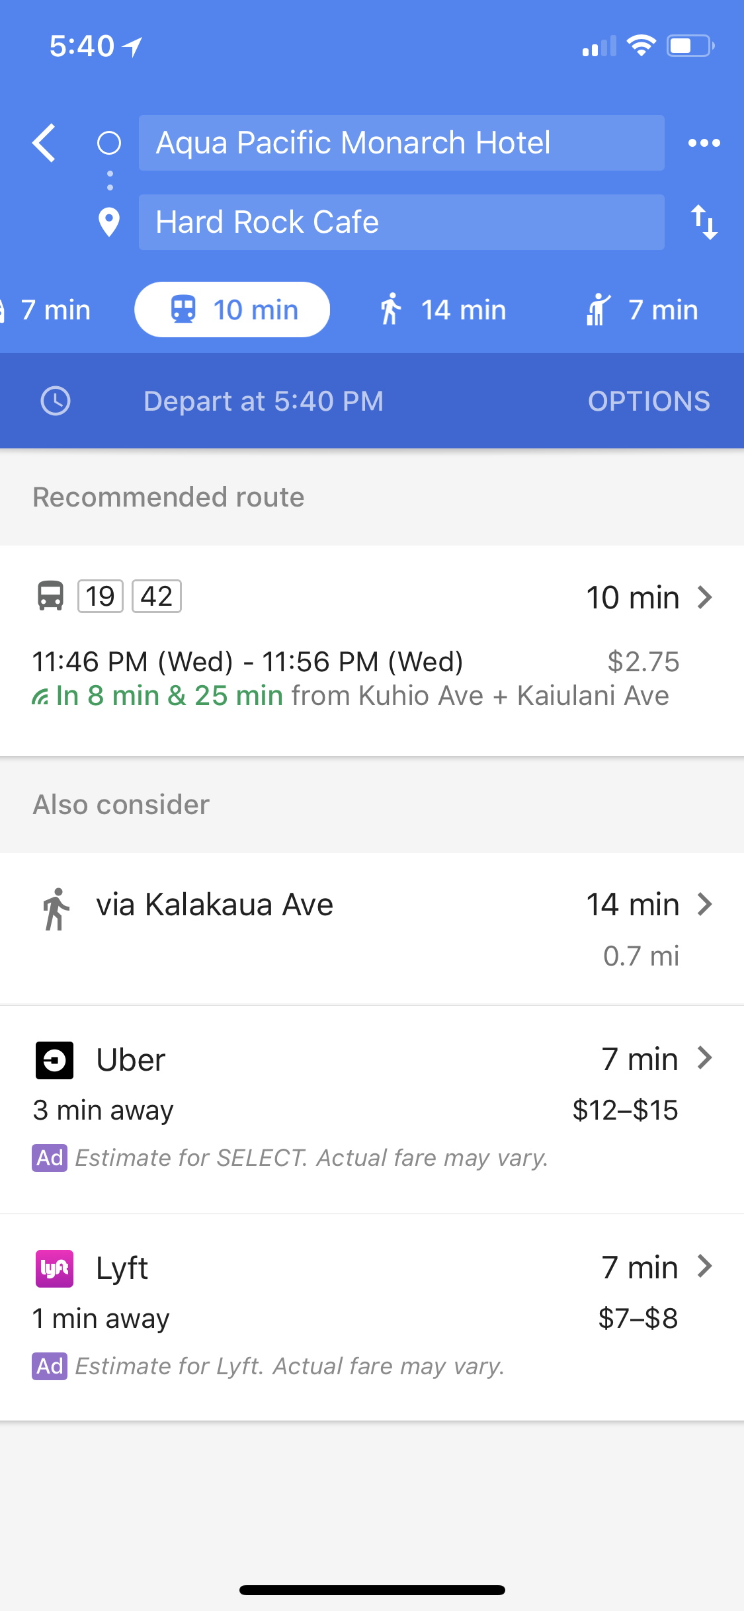Switch to the walking 14 min tab
The image size is (744, 1611).
443,310
